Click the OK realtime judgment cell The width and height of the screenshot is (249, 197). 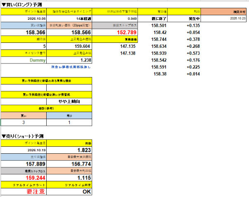[x=69, y=192]
